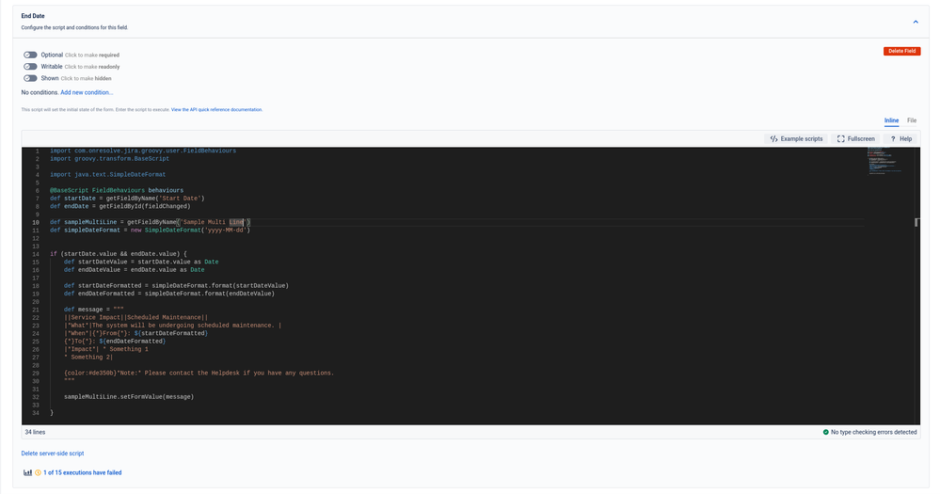Viewport: 940px width, 494px height.
Task: Click the green no-errors check icon
Action: tap(825, 432)
